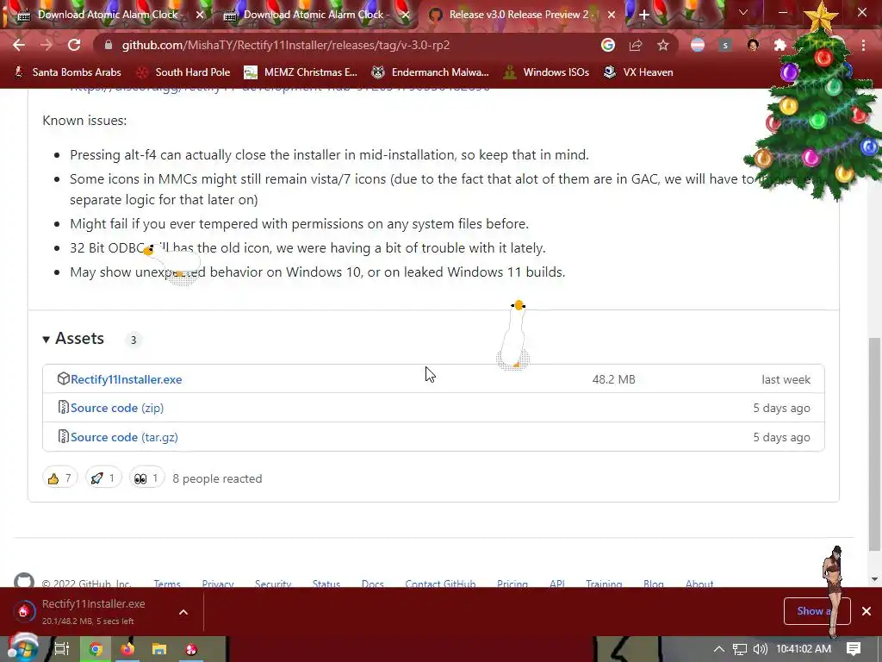Launch Firefox from the taskbar
882x662 pixels.
(127, 649)
